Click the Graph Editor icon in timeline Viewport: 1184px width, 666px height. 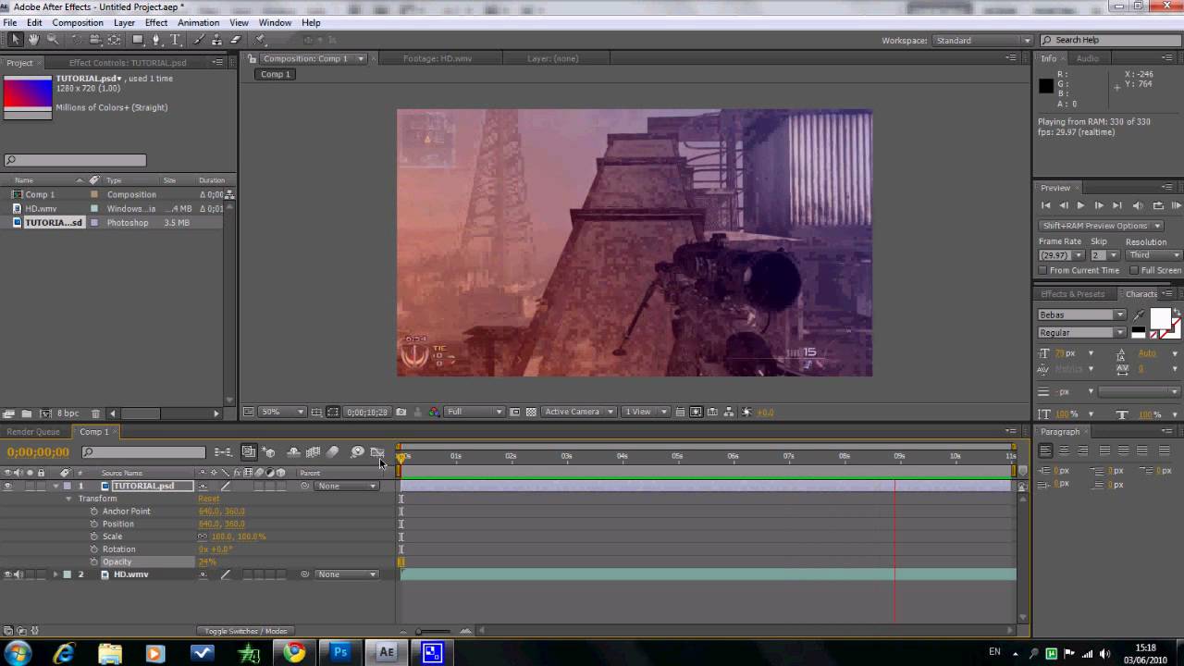click(377, 452)
